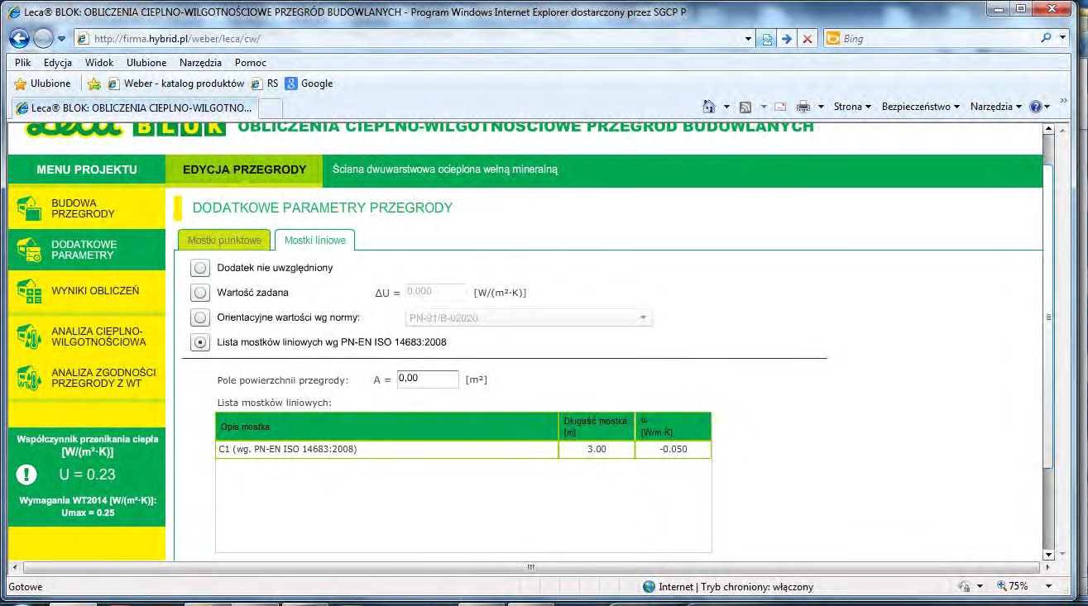This screenshot has height=606, width=1088.
Task: Click the Budowa przegrody house icon
Action: click(29, 208)
